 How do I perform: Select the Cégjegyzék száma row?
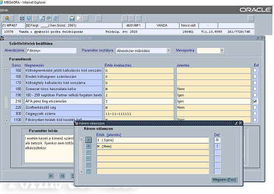click(63, 114)
